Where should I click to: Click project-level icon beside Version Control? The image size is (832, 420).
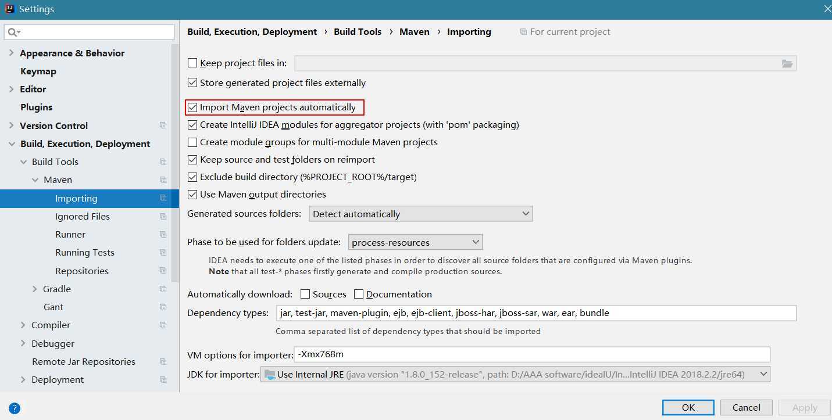pyautogui.click(x=163, y=125)
